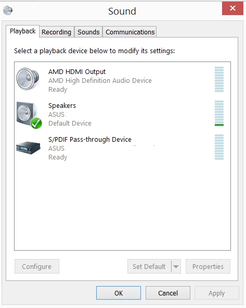Click the OK button
This screenshot has width=246, height=308.
119,293
